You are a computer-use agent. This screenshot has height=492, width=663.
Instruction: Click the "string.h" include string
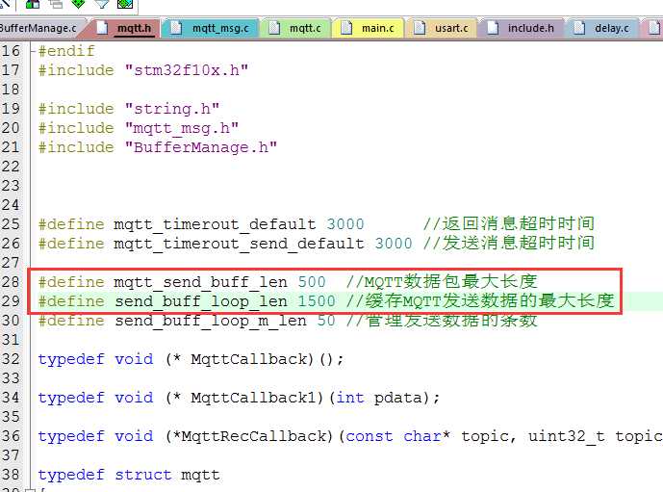[x=172, y=109]
